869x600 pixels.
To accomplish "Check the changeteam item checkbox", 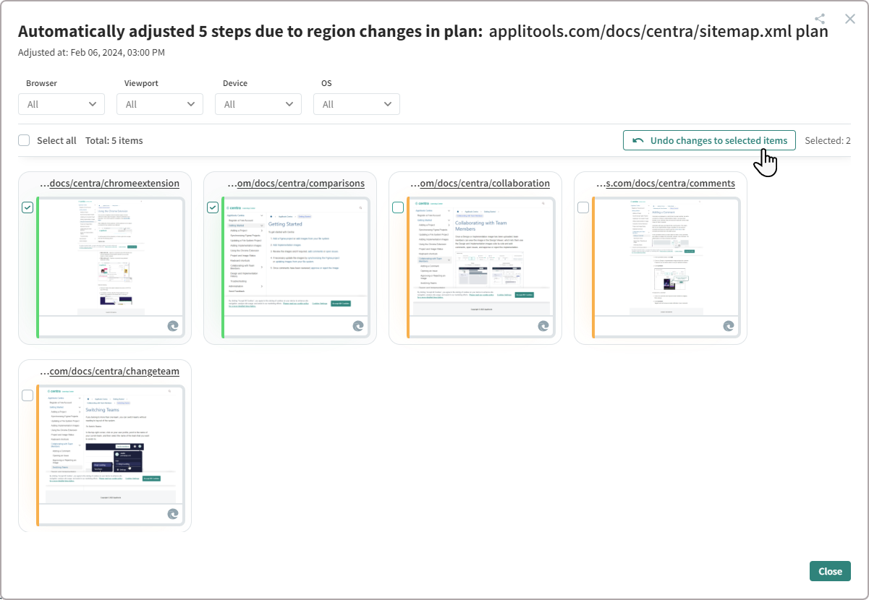I will click(x=27, y=395).
